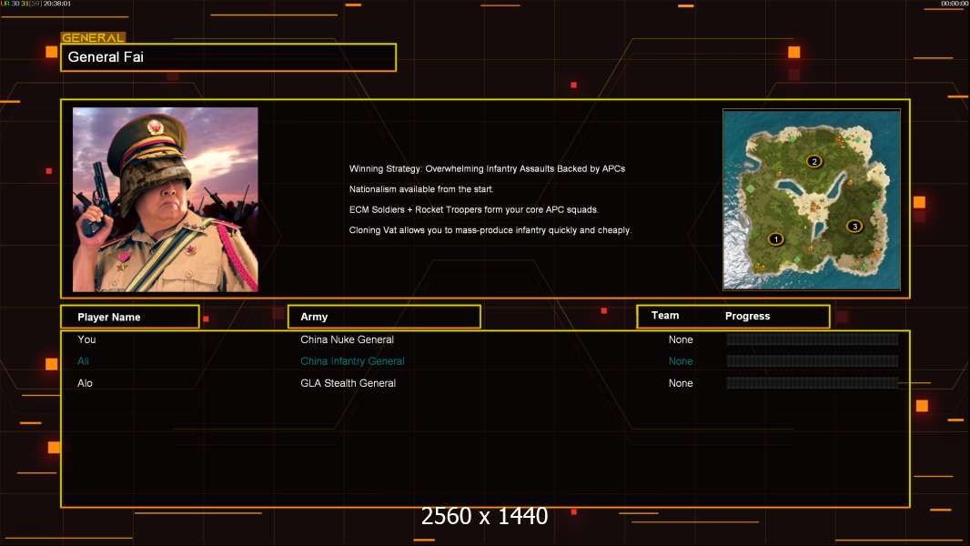Click China Infantry General army entry
Viewport: 970px width, 546px height.
click(x=353, y=361)
